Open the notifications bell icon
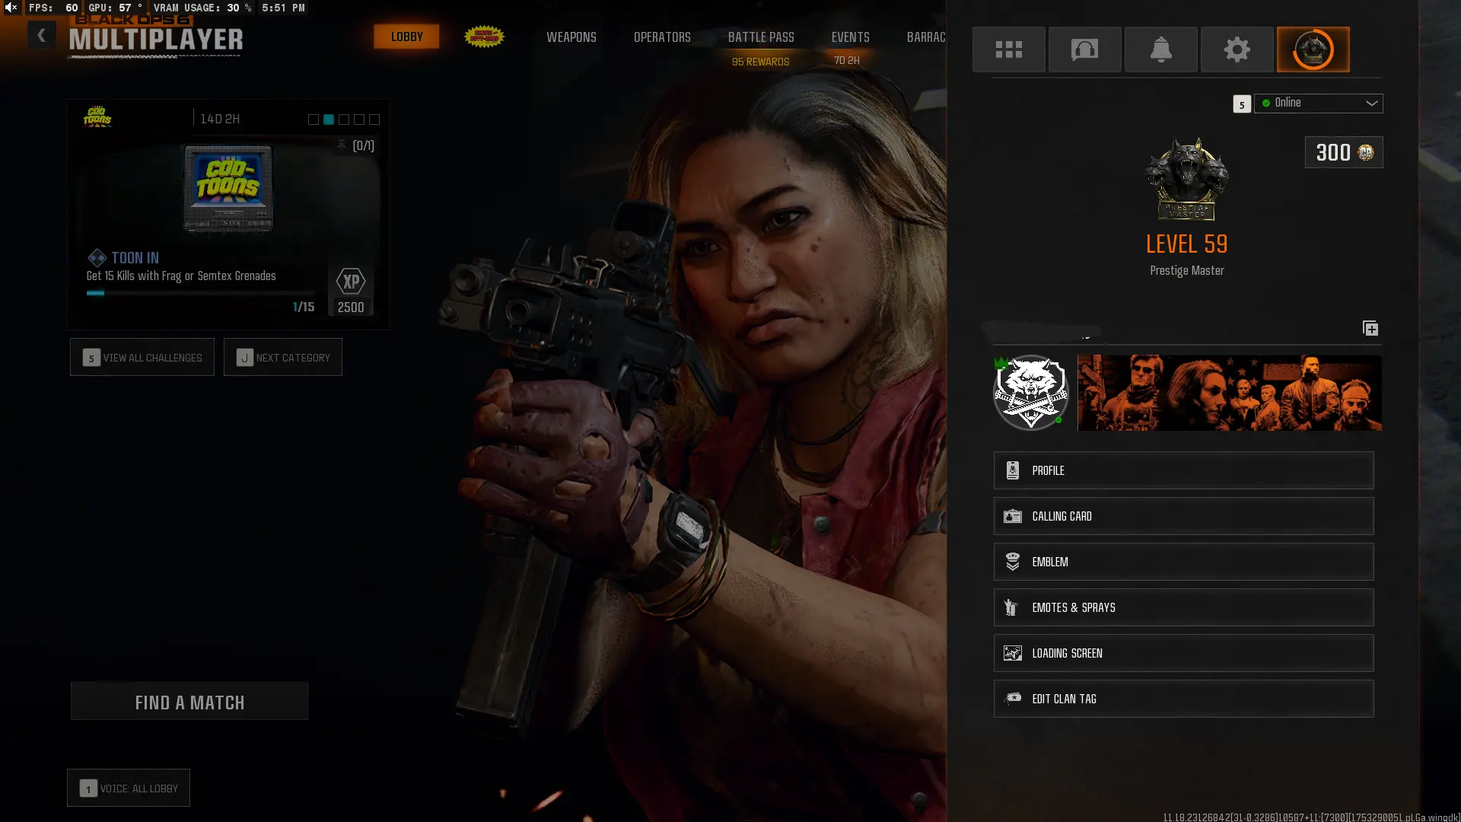 [x=1160, y=49]
